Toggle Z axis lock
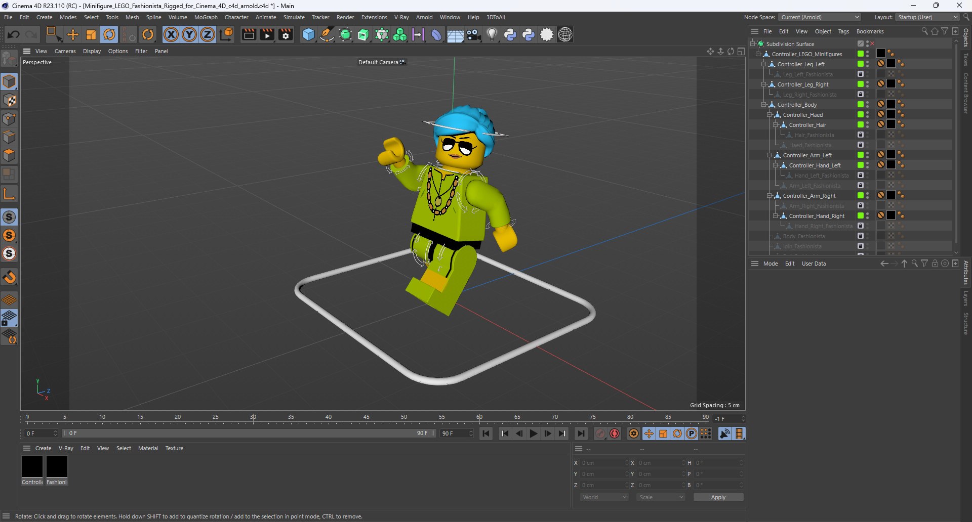The width and height of the screenshot is (972, 522). 208,34
